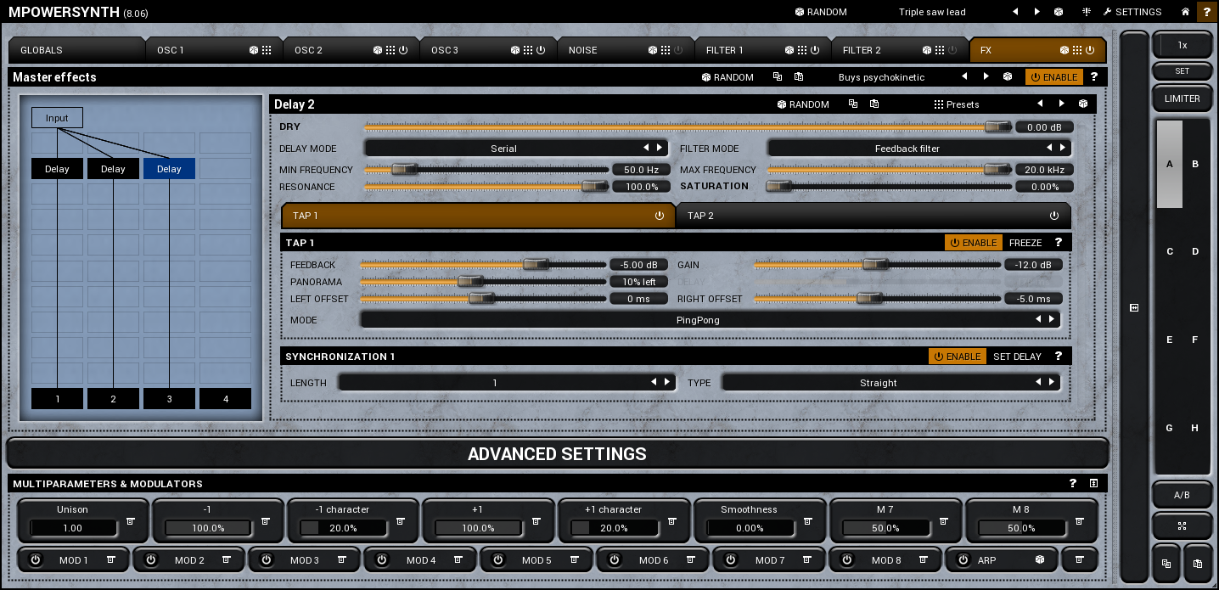Click the menu icon on the Unison multiparameter
Screen dimensions: 1219x590
tap(131, 521)
